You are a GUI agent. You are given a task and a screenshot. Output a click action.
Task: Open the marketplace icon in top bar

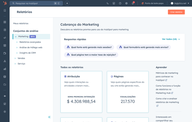coord(114,3)
